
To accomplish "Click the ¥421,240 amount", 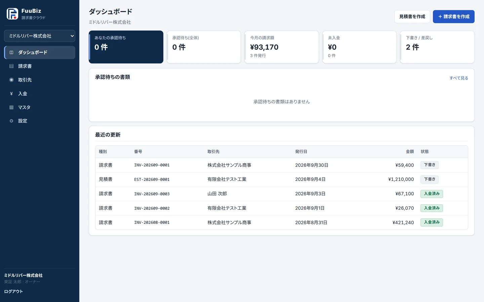I will [403, 222].
